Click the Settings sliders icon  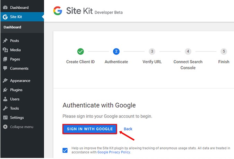coord(5,118)
